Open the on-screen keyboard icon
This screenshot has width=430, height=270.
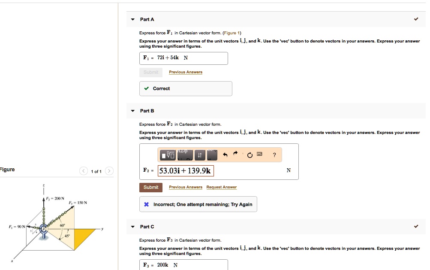pyautogui.click(x=259, y=155)
